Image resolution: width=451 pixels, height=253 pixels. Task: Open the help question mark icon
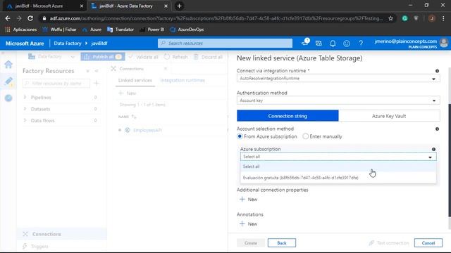[x=361, y=44]
